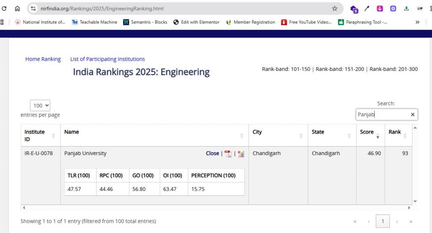Click the browser home icon
This screenshot has width=432, height=233.
click(17, 8)
